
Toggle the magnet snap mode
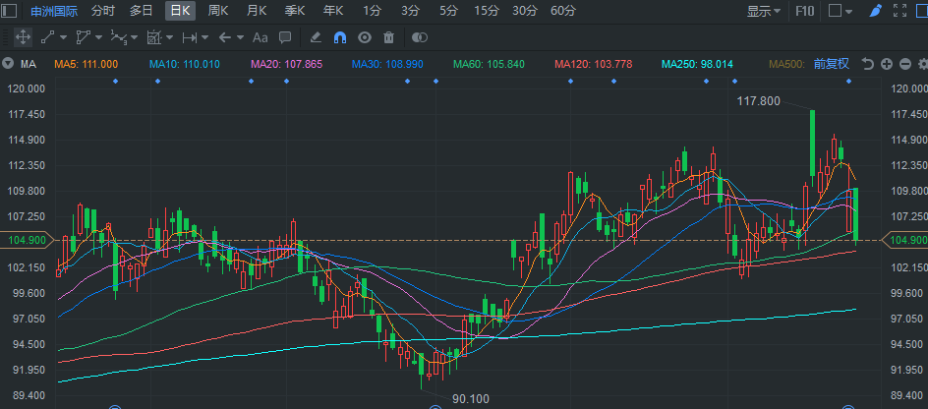340,37
